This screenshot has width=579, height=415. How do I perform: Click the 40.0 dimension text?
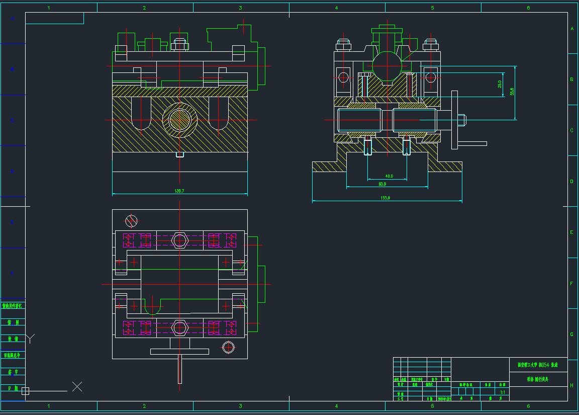tap(389, 177)
